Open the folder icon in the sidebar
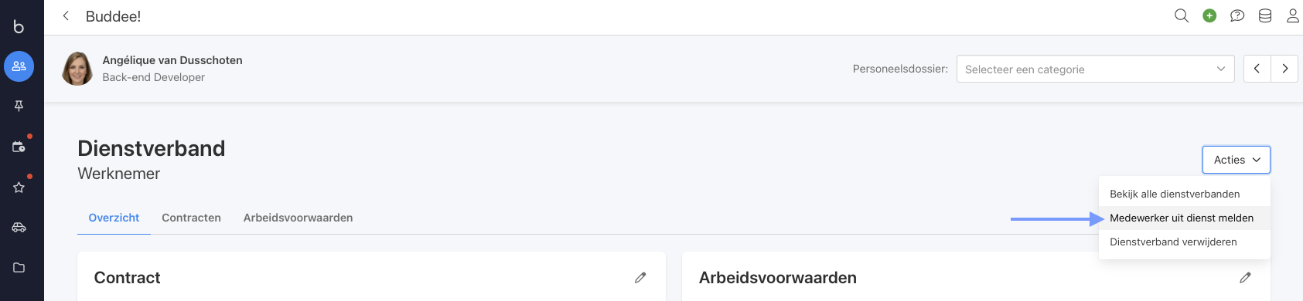The image size is (1303, 301). coord(19,268)
